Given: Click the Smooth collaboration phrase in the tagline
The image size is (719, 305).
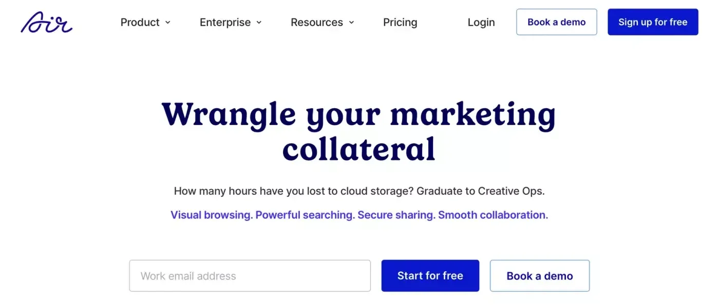Looking at the screenshot, I should 493,215.
